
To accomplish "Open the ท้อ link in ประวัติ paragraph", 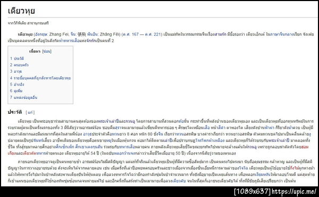I will (x=181, y=122).
